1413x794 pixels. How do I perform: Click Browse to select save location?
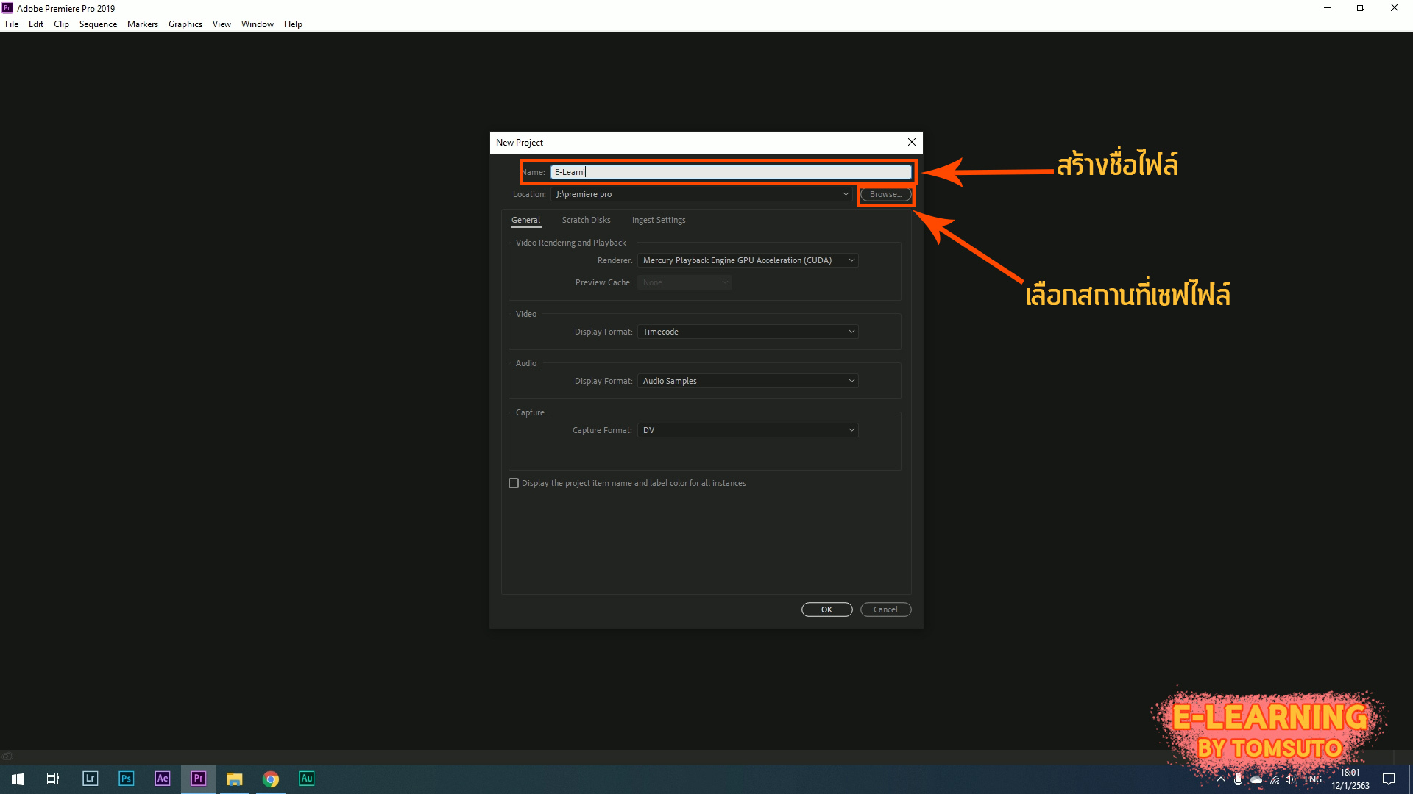click(883, 194)
